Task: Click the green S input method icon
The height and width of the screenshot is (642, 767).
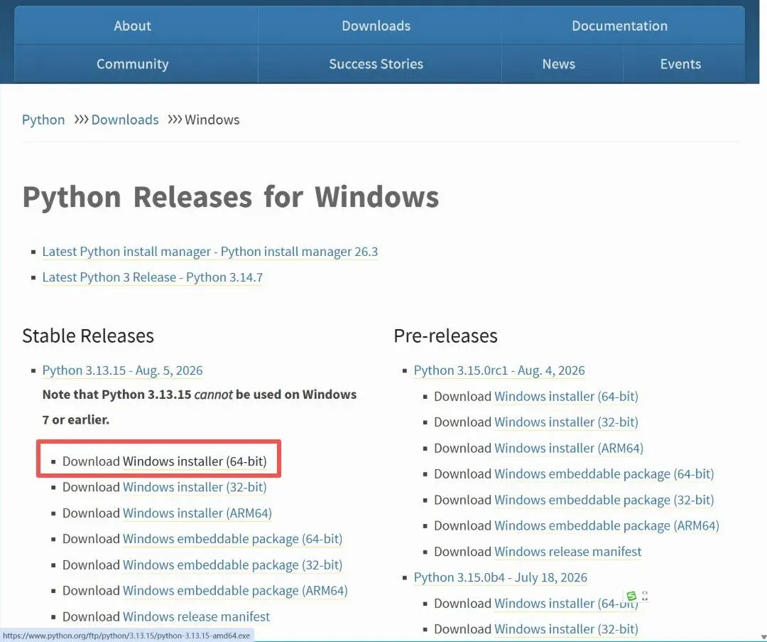Action: pos(631,596)
